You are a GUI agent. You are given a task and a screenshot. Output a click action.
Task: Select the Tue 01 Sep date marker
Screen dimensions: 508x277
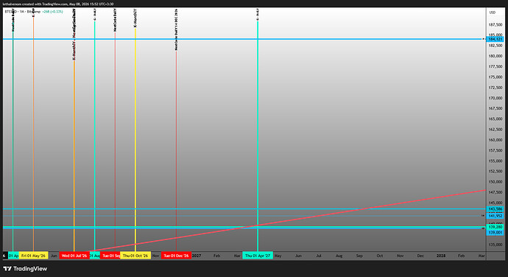pos(110,256)
